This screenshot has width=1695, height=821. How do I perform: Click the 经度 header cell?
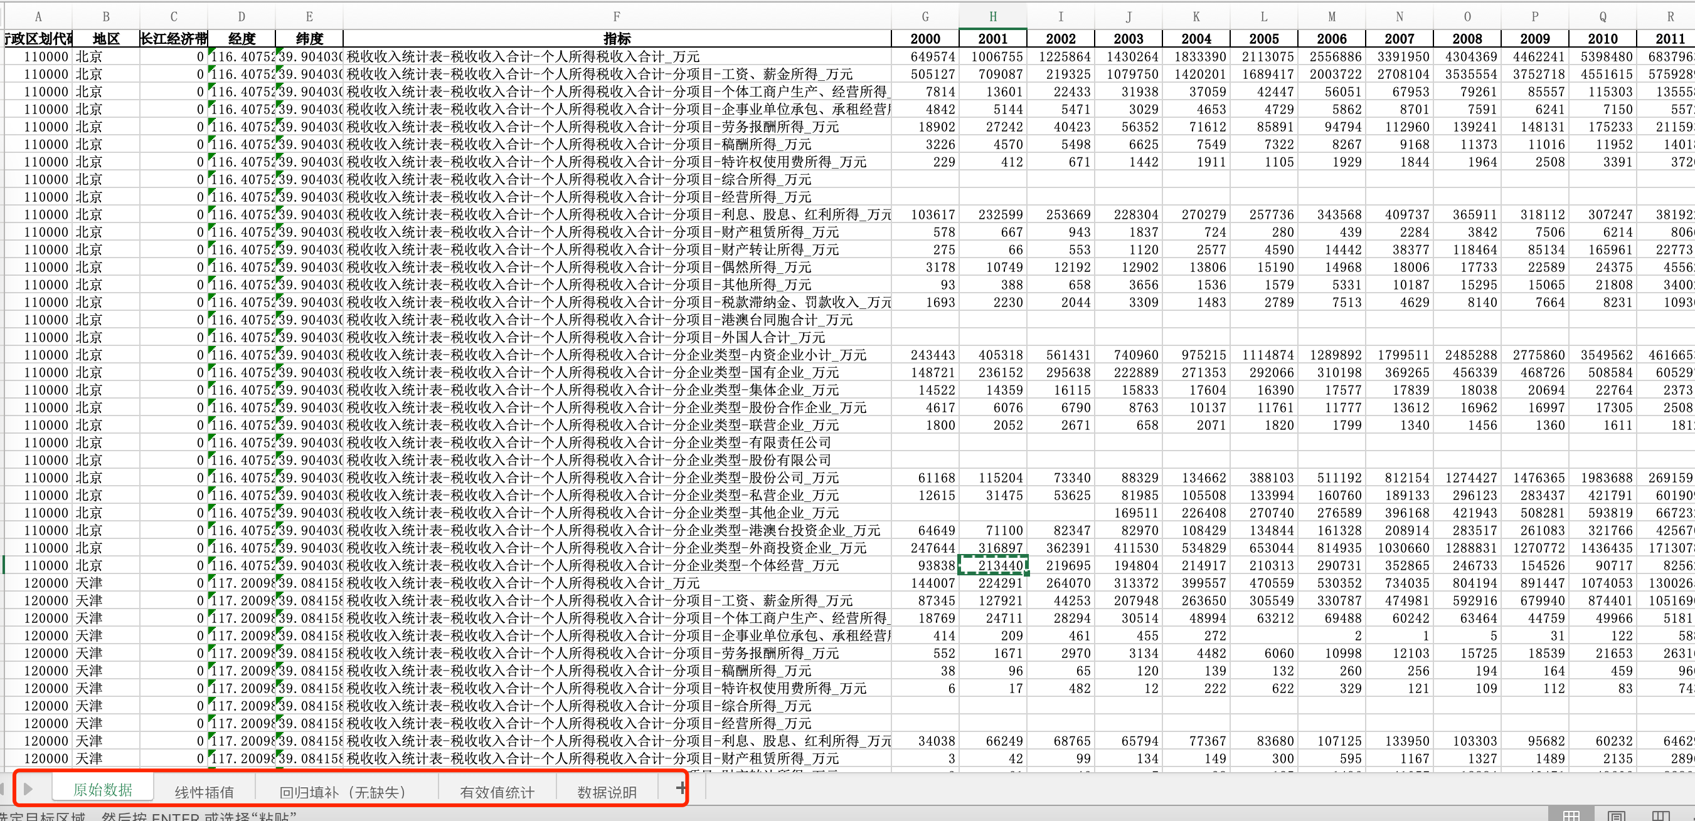242,39
